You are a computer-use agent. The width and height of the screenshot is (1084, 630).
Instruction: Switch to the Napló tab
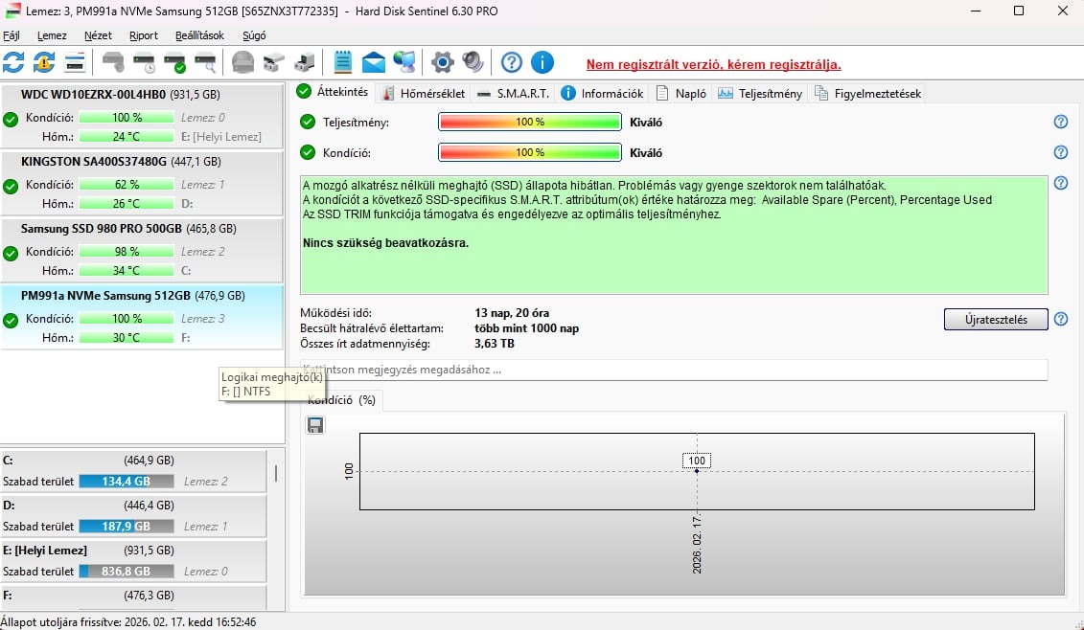[x=681, y=93]
